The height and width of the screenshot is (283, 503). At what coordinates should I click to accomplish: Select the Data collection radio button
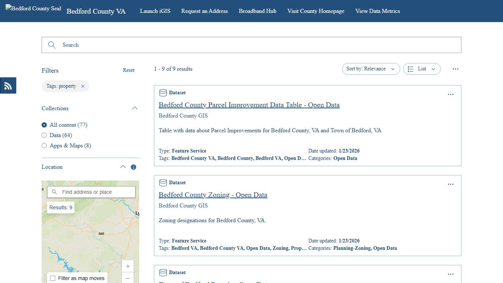[44, 135]
